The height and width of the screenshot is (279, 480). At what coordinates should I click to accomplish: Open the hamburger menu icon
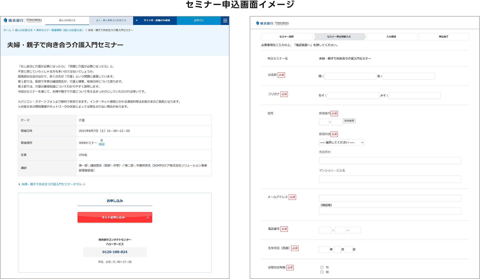tap(225, 20)
